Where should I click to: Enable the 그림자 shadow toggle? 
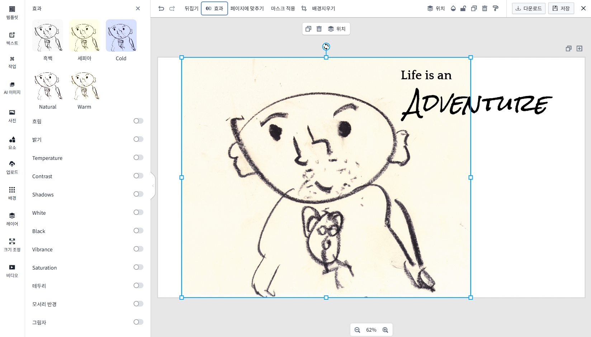tap(138, 322)
